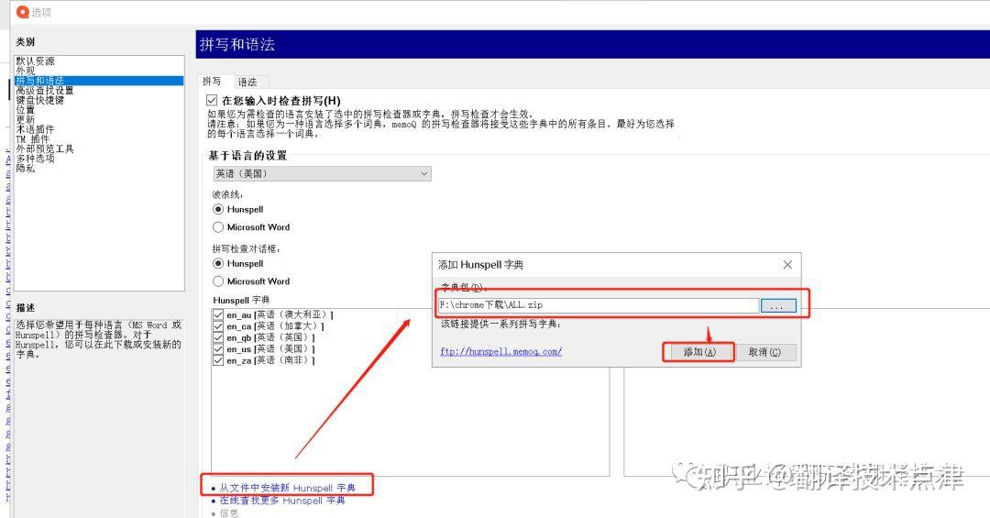This screenshot has height=518, width=990.
Task: Click the 字典包 file path field
Action: point(598,305)
